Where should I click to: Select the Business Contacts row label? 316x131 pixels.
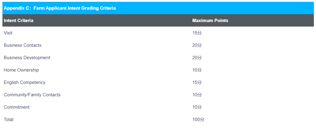coord(23,45)
